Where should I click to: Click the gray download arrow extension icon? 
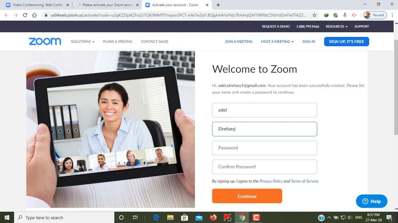(x=345, y=15)
